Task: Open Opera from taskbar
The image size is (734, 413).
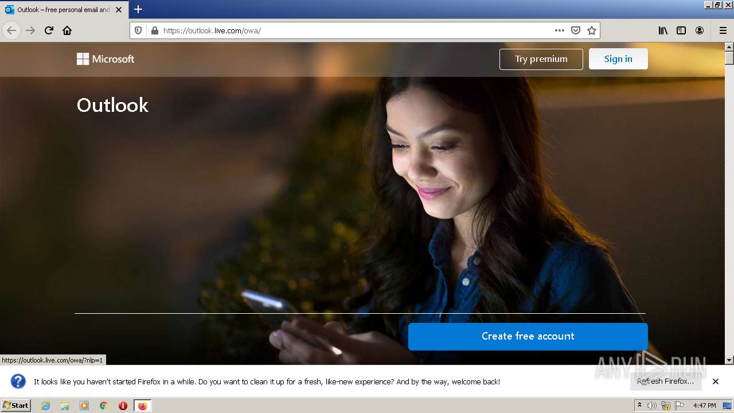Action: 123,406
